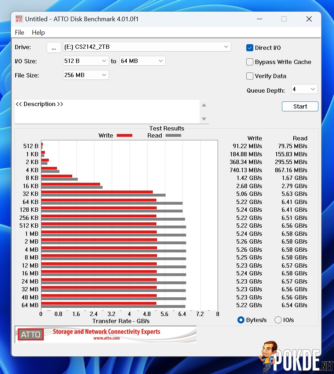This screenshot has width=334, height=374.
Task: Click the 6.51 GB/s read value
Action: tap(294, 218)
